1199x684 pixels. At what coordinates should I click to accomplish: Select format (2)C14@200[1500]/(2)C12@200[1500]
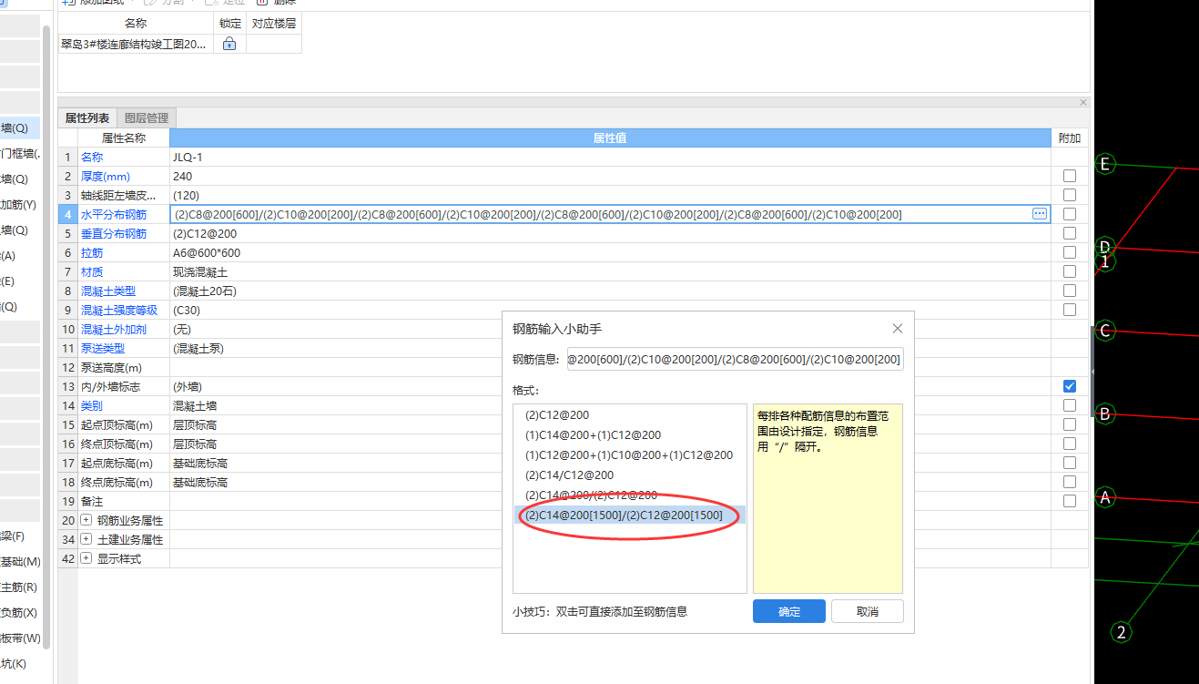(629, 516)
